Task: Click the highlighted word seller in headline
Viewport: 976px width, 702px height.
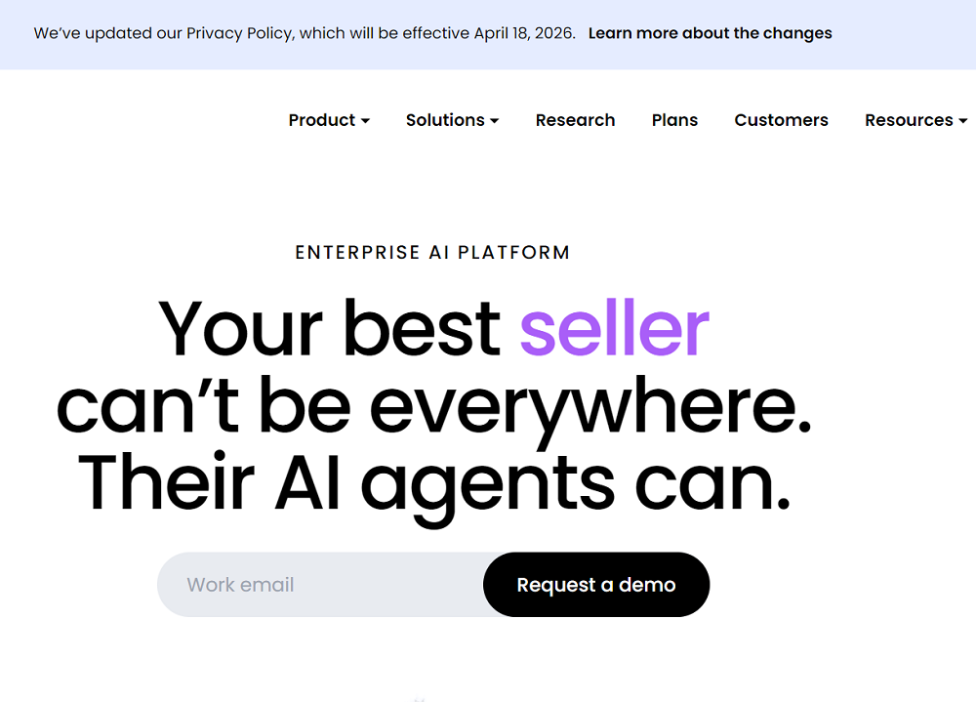Action: tap(613, 330)
